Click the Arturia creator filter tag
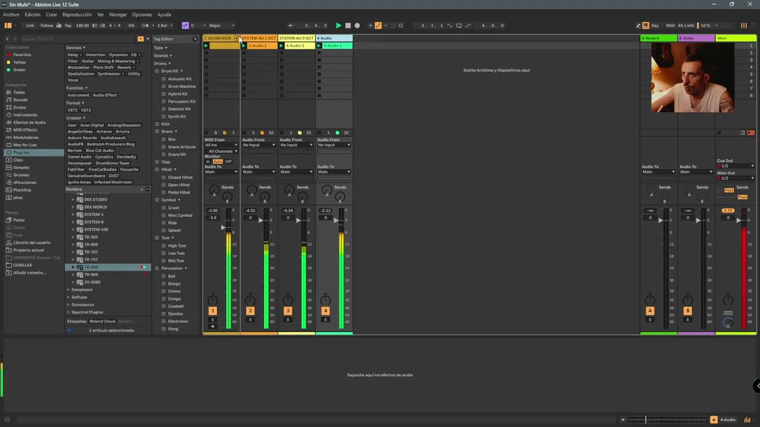The image size is (760, 427). [122, 132]
